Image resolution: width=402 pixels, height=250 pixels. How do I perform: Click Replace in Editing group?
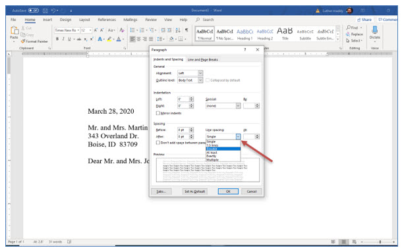point(355,34)
